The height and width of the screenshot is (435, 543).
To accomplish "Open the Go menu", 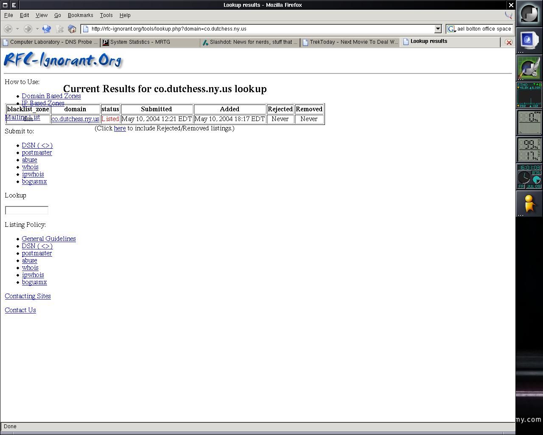I will (x=58, y=15).
